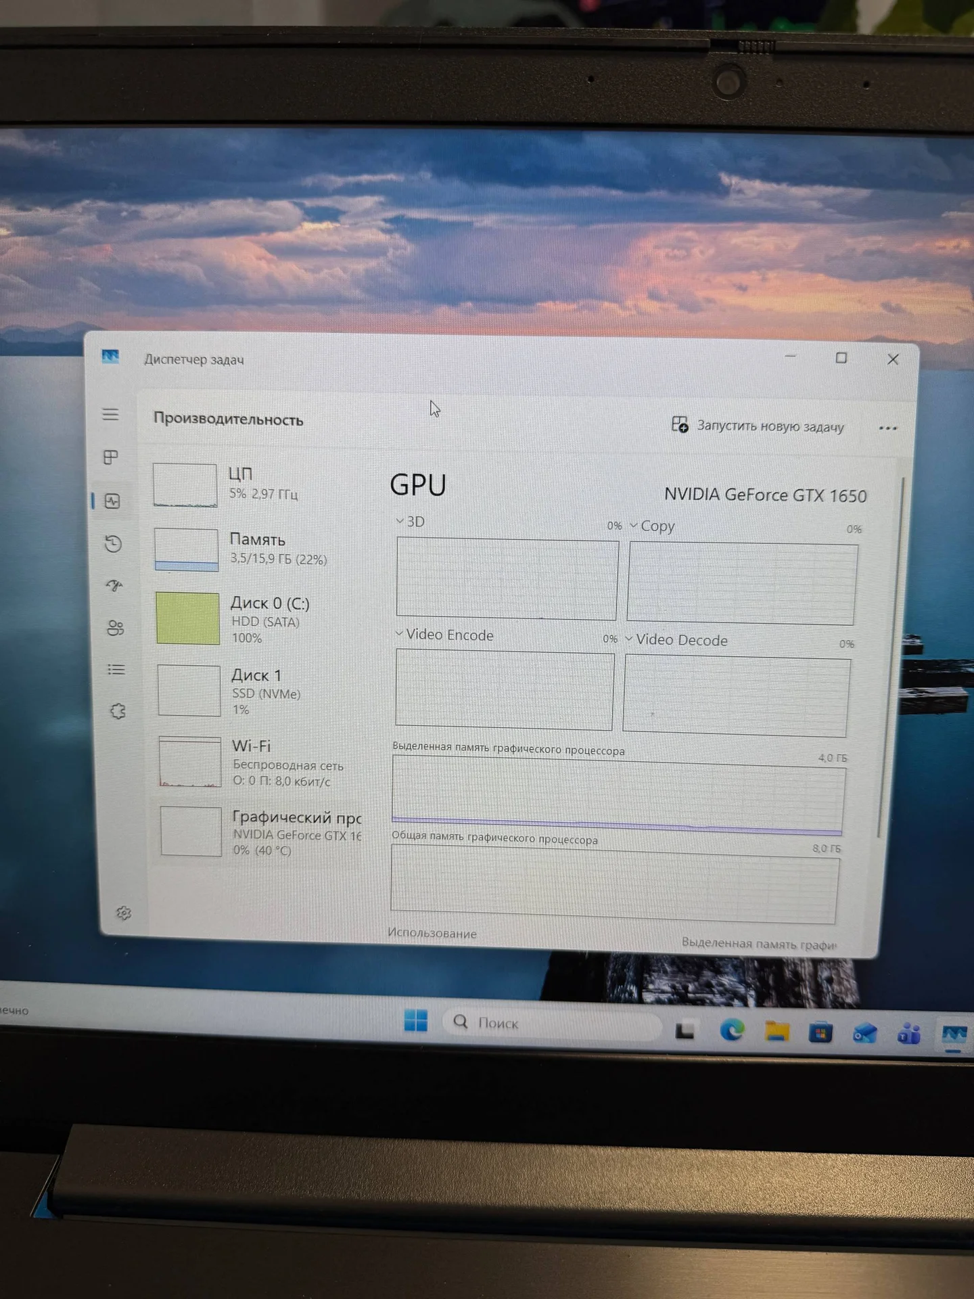Click the Video Encode usage graph

[505, 689]
